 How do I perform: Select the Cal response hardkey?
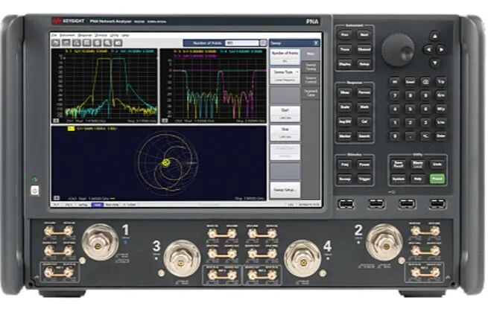click(x=364, y=121)
